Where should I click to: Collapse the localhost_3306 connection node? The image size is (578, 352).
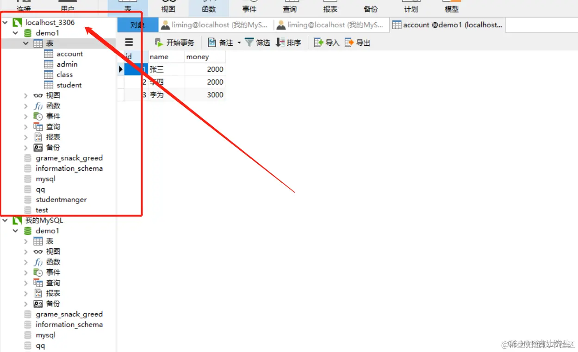[x=5, y=23]
